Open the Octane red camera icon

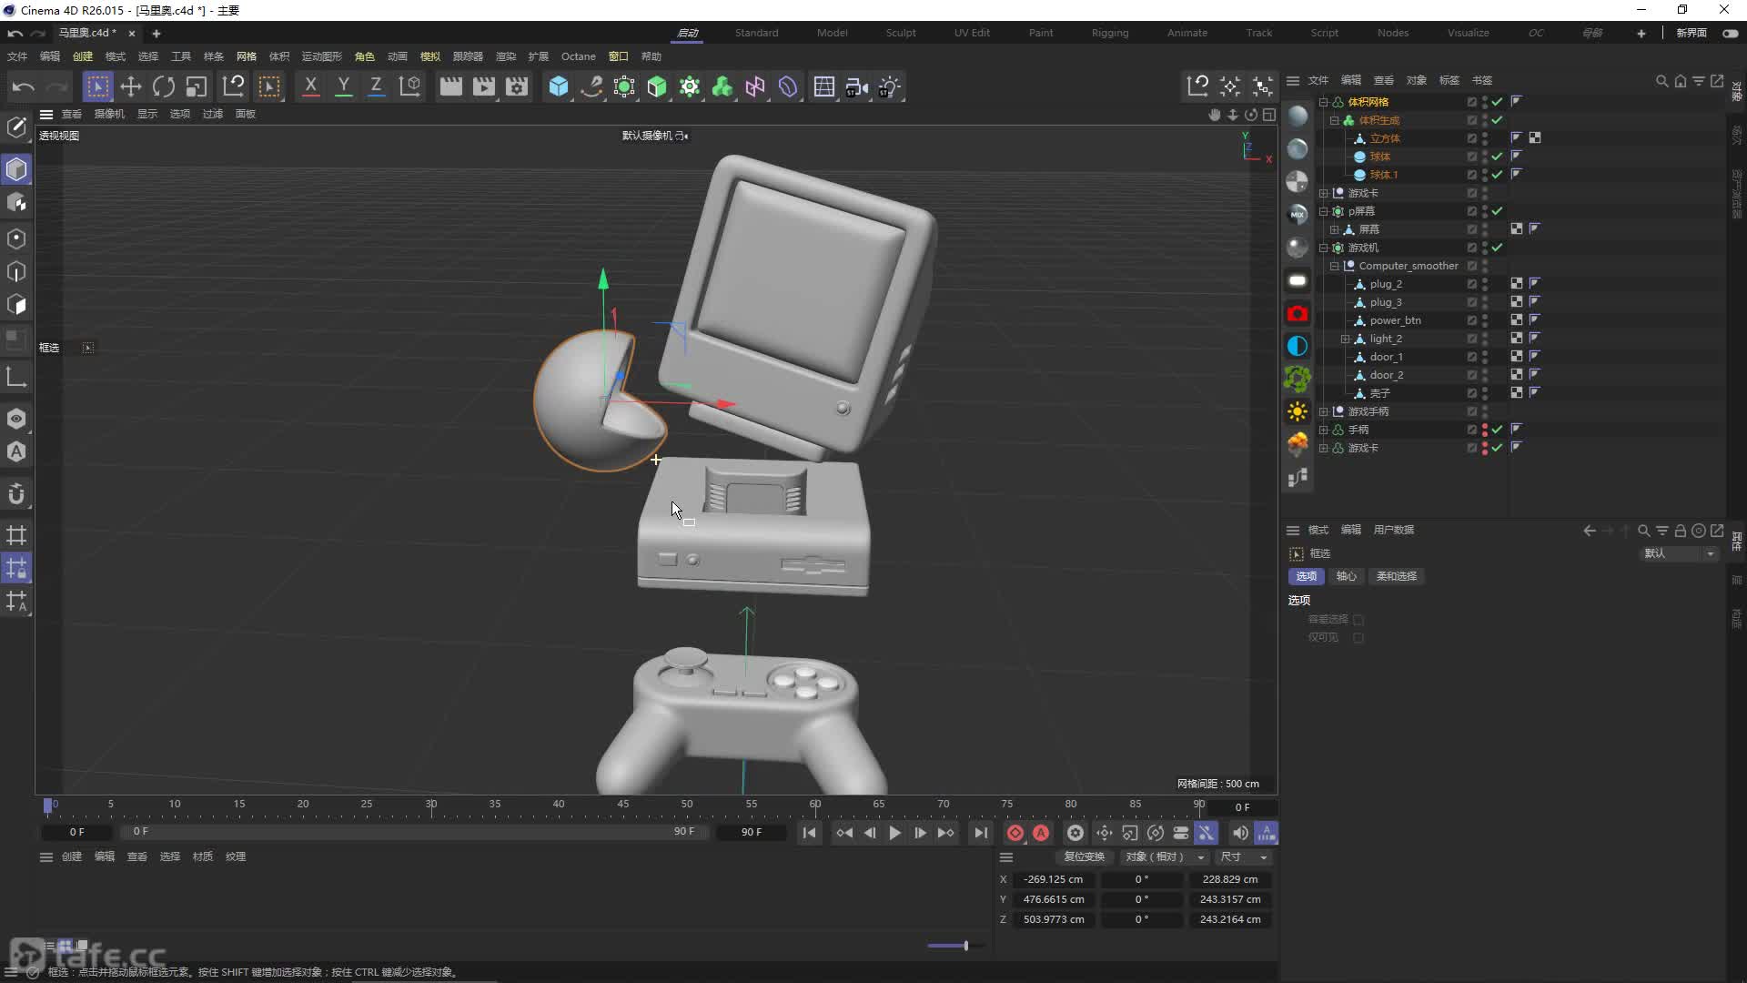[x=1298, y=313]
